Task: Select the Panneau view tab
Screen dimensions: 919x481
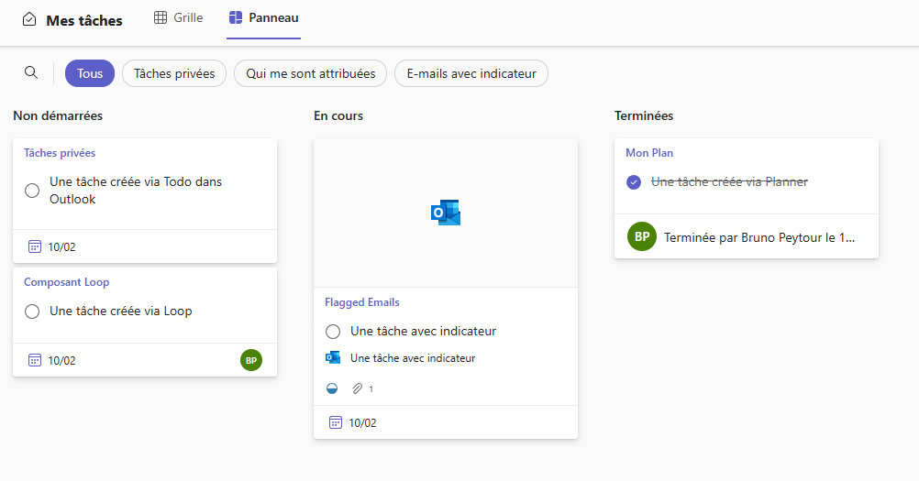Action: (263, 17)
